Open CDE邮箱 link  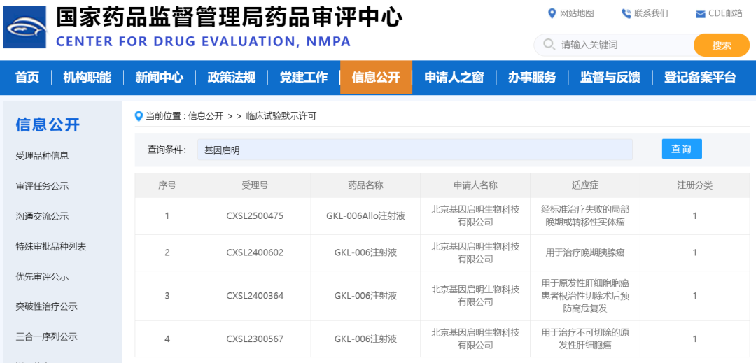point(725,13)
